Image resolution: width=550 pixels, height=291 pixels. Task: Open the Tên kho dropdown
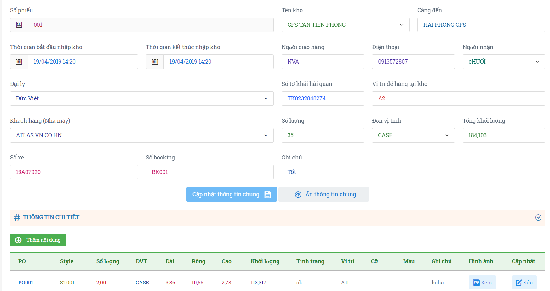coord(345,25)
